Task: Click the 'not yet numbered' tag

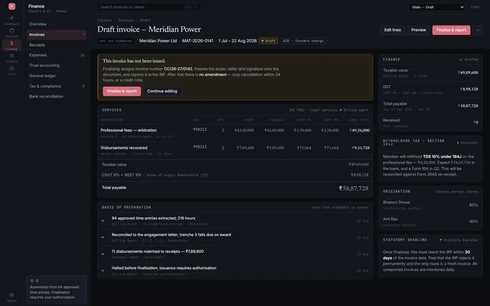Action: tap(116, 41)
